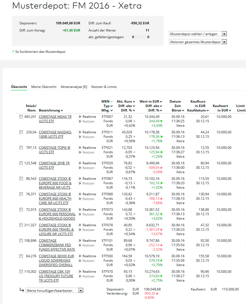The width and height of the screenshot is (246, 304).
Task: Click Realtime icon for STOXX Health Care row
Action: tap(80, 194)
